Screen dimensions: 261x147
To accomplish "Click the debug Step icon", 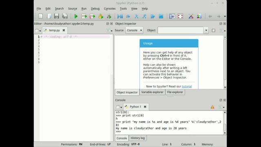I will coord(128,16).
